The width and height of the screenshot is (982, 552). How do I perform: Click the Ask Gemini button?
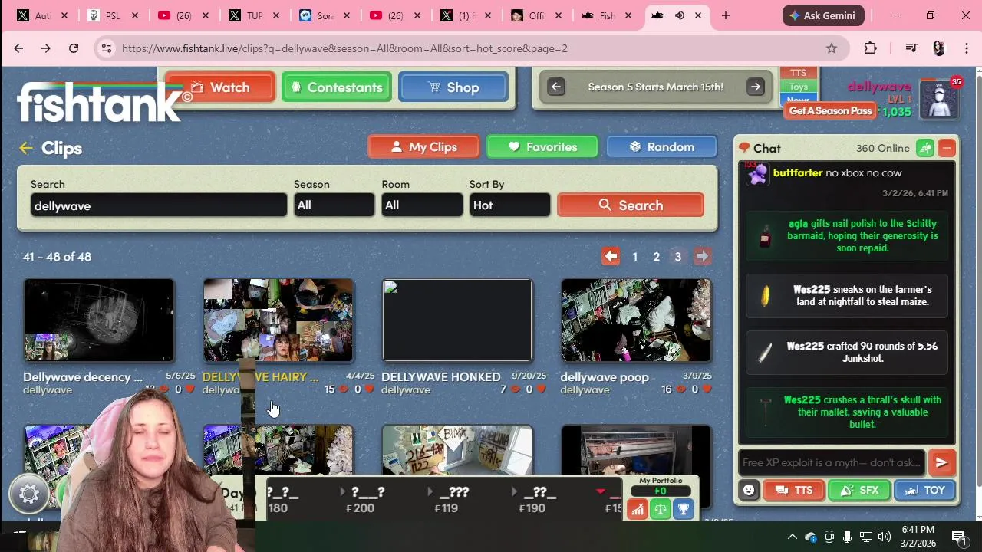point(824,15)
